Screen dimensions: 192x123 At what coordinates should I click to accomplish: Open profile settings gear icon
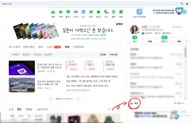coord(138,33)
